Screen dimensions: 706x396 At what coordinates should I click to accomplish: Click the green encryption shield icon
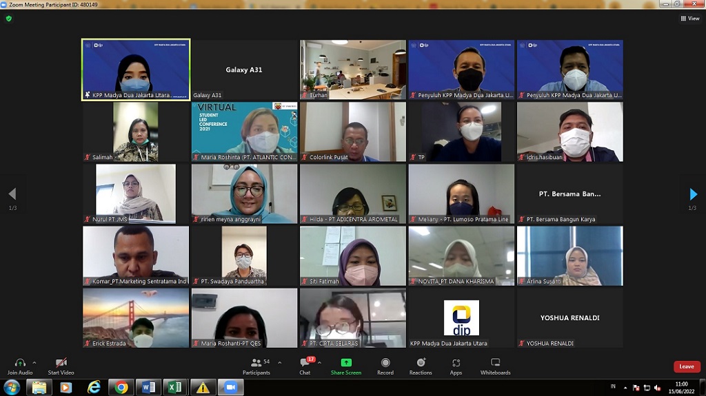click(9, 19)
